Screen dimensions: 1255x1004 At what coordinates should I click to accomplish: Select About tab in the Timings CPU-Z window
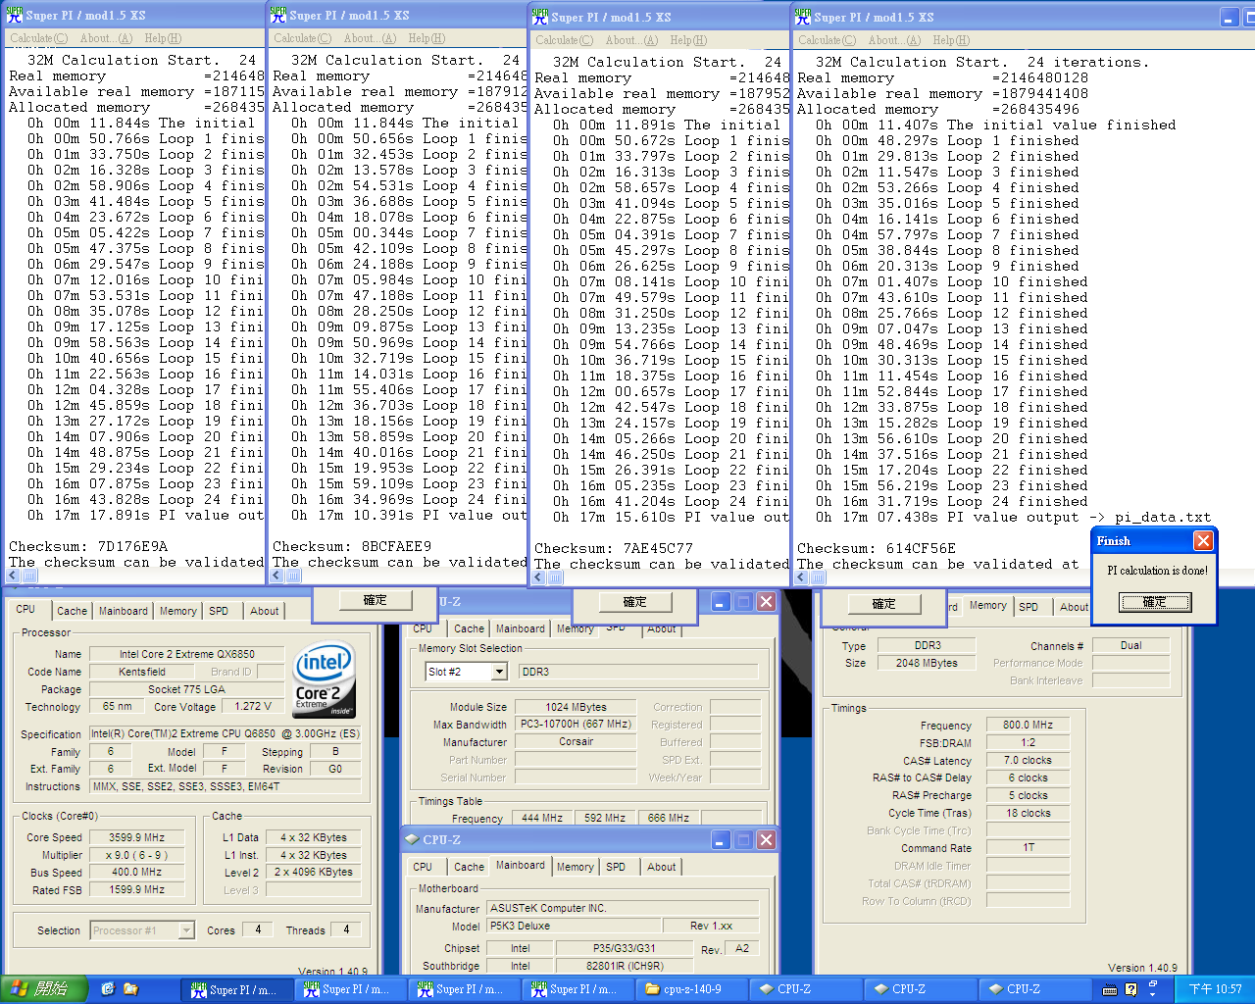coord(1074,607)
